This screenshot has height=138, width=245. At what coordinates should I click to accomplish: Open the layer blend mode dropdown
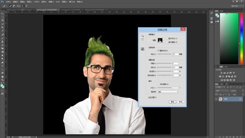(x=222, y=91)
